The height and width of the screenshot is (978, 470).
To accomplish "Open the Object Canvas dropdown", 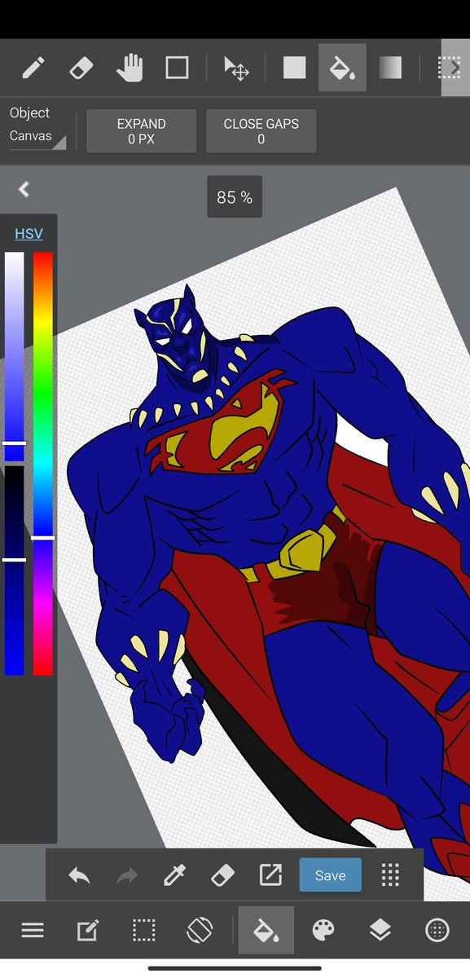I will click(37, 130).
